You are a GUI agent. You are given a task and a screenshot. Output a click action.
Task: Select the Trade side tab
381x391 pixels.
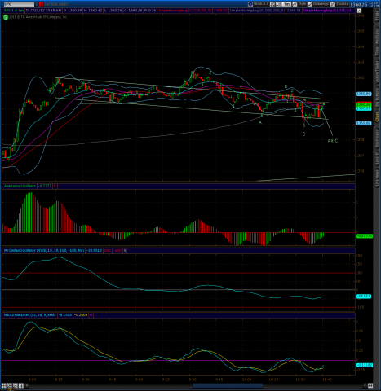[x=377, y=16]
